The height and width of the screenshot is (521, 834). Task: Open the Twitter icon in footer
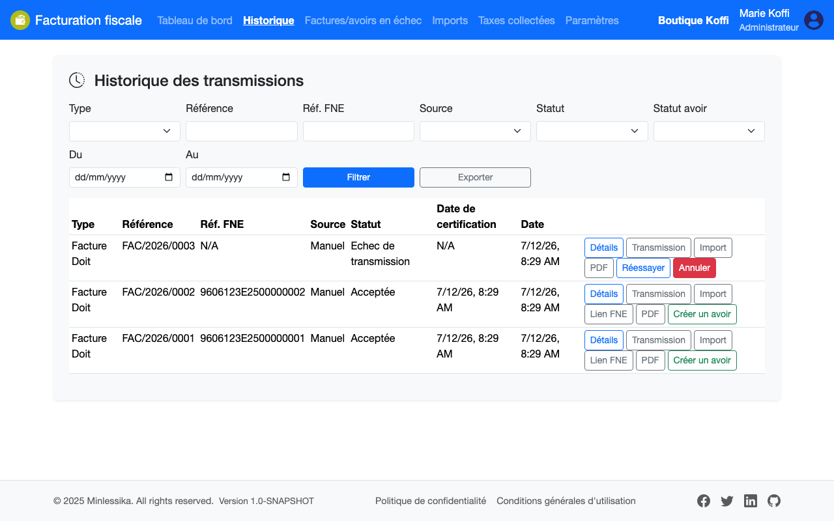tap(727, 501)
